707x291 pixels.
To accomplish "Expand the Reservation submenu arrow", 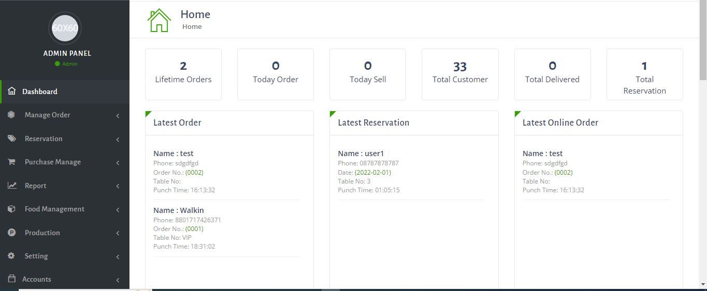I will 118,139.
